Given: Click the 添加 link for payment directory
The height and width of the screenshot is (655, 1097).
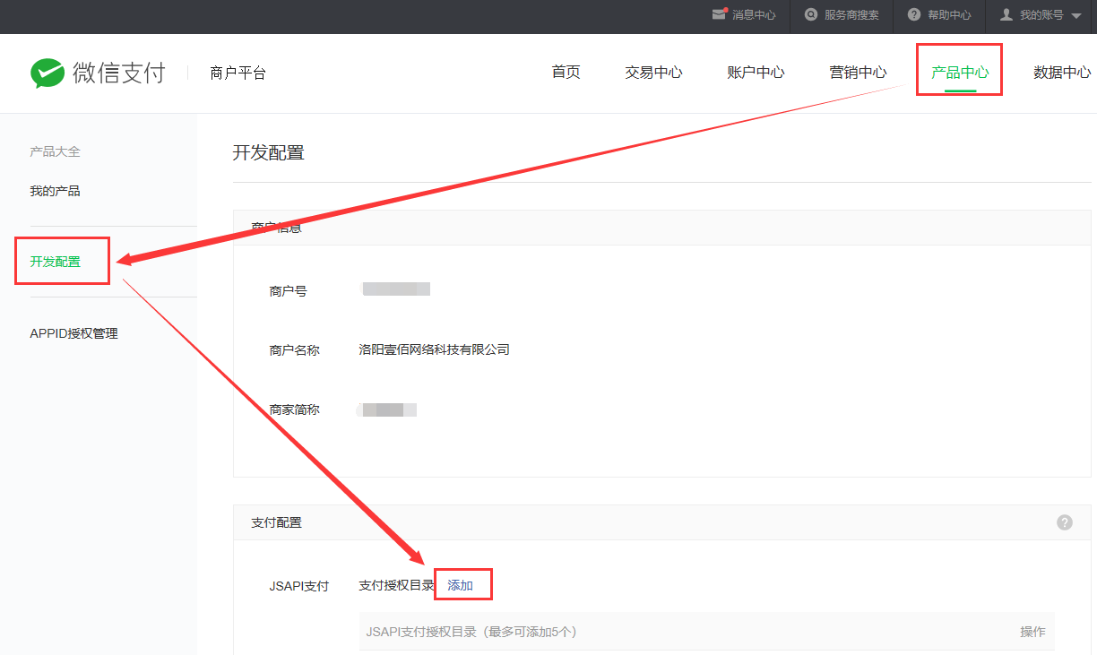Looking at the screenshot, I should 460,585.
